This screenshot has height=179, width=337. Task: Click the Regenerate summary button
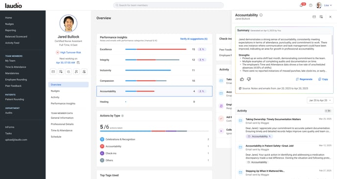click(304, 79)
